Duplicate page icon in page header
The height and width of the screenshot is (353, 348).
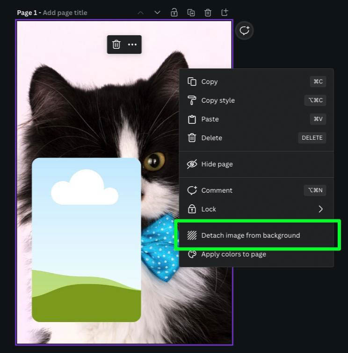(x=191, y=13)
